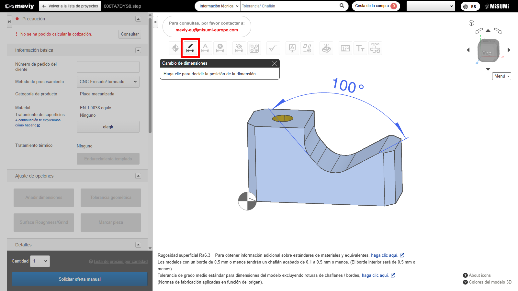Screen dimensions: 518x291
Task: Open the surface roughness checkmark tool
Action: [273, 48]
